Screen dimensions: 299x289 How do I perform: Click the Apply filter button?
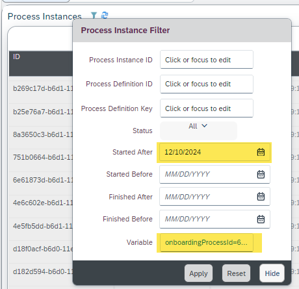(x=198, y=273)
